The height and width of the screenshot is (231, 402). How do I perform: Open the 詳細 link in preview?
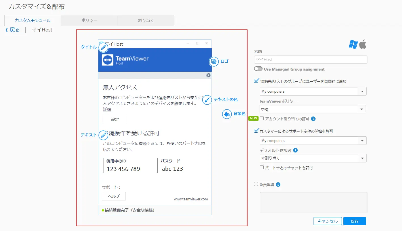[x=107, y=110]
